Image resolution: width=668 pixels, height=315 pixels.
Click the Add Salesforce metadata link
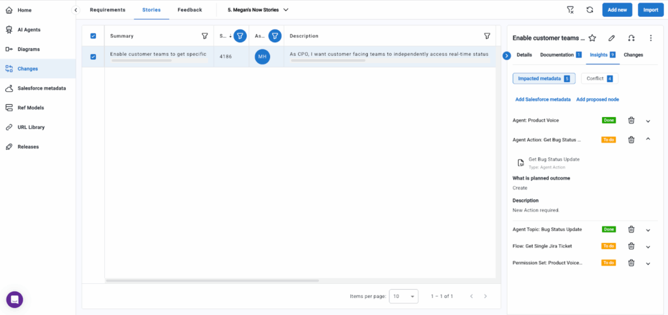click(543, 100)
